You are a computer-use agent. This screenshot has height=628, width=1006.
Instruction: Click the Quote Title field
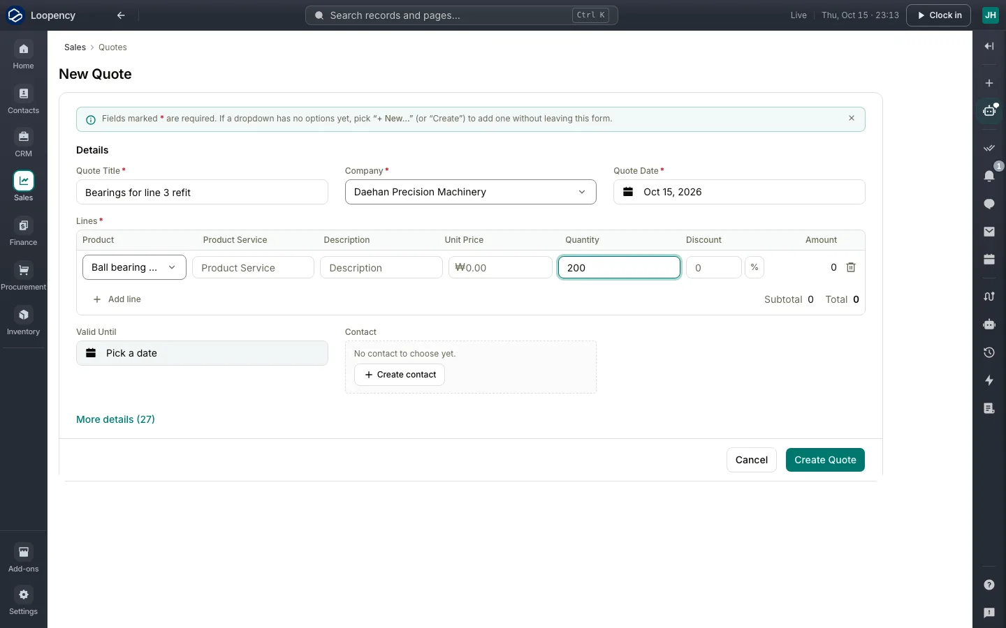click(x=202, y=193)
